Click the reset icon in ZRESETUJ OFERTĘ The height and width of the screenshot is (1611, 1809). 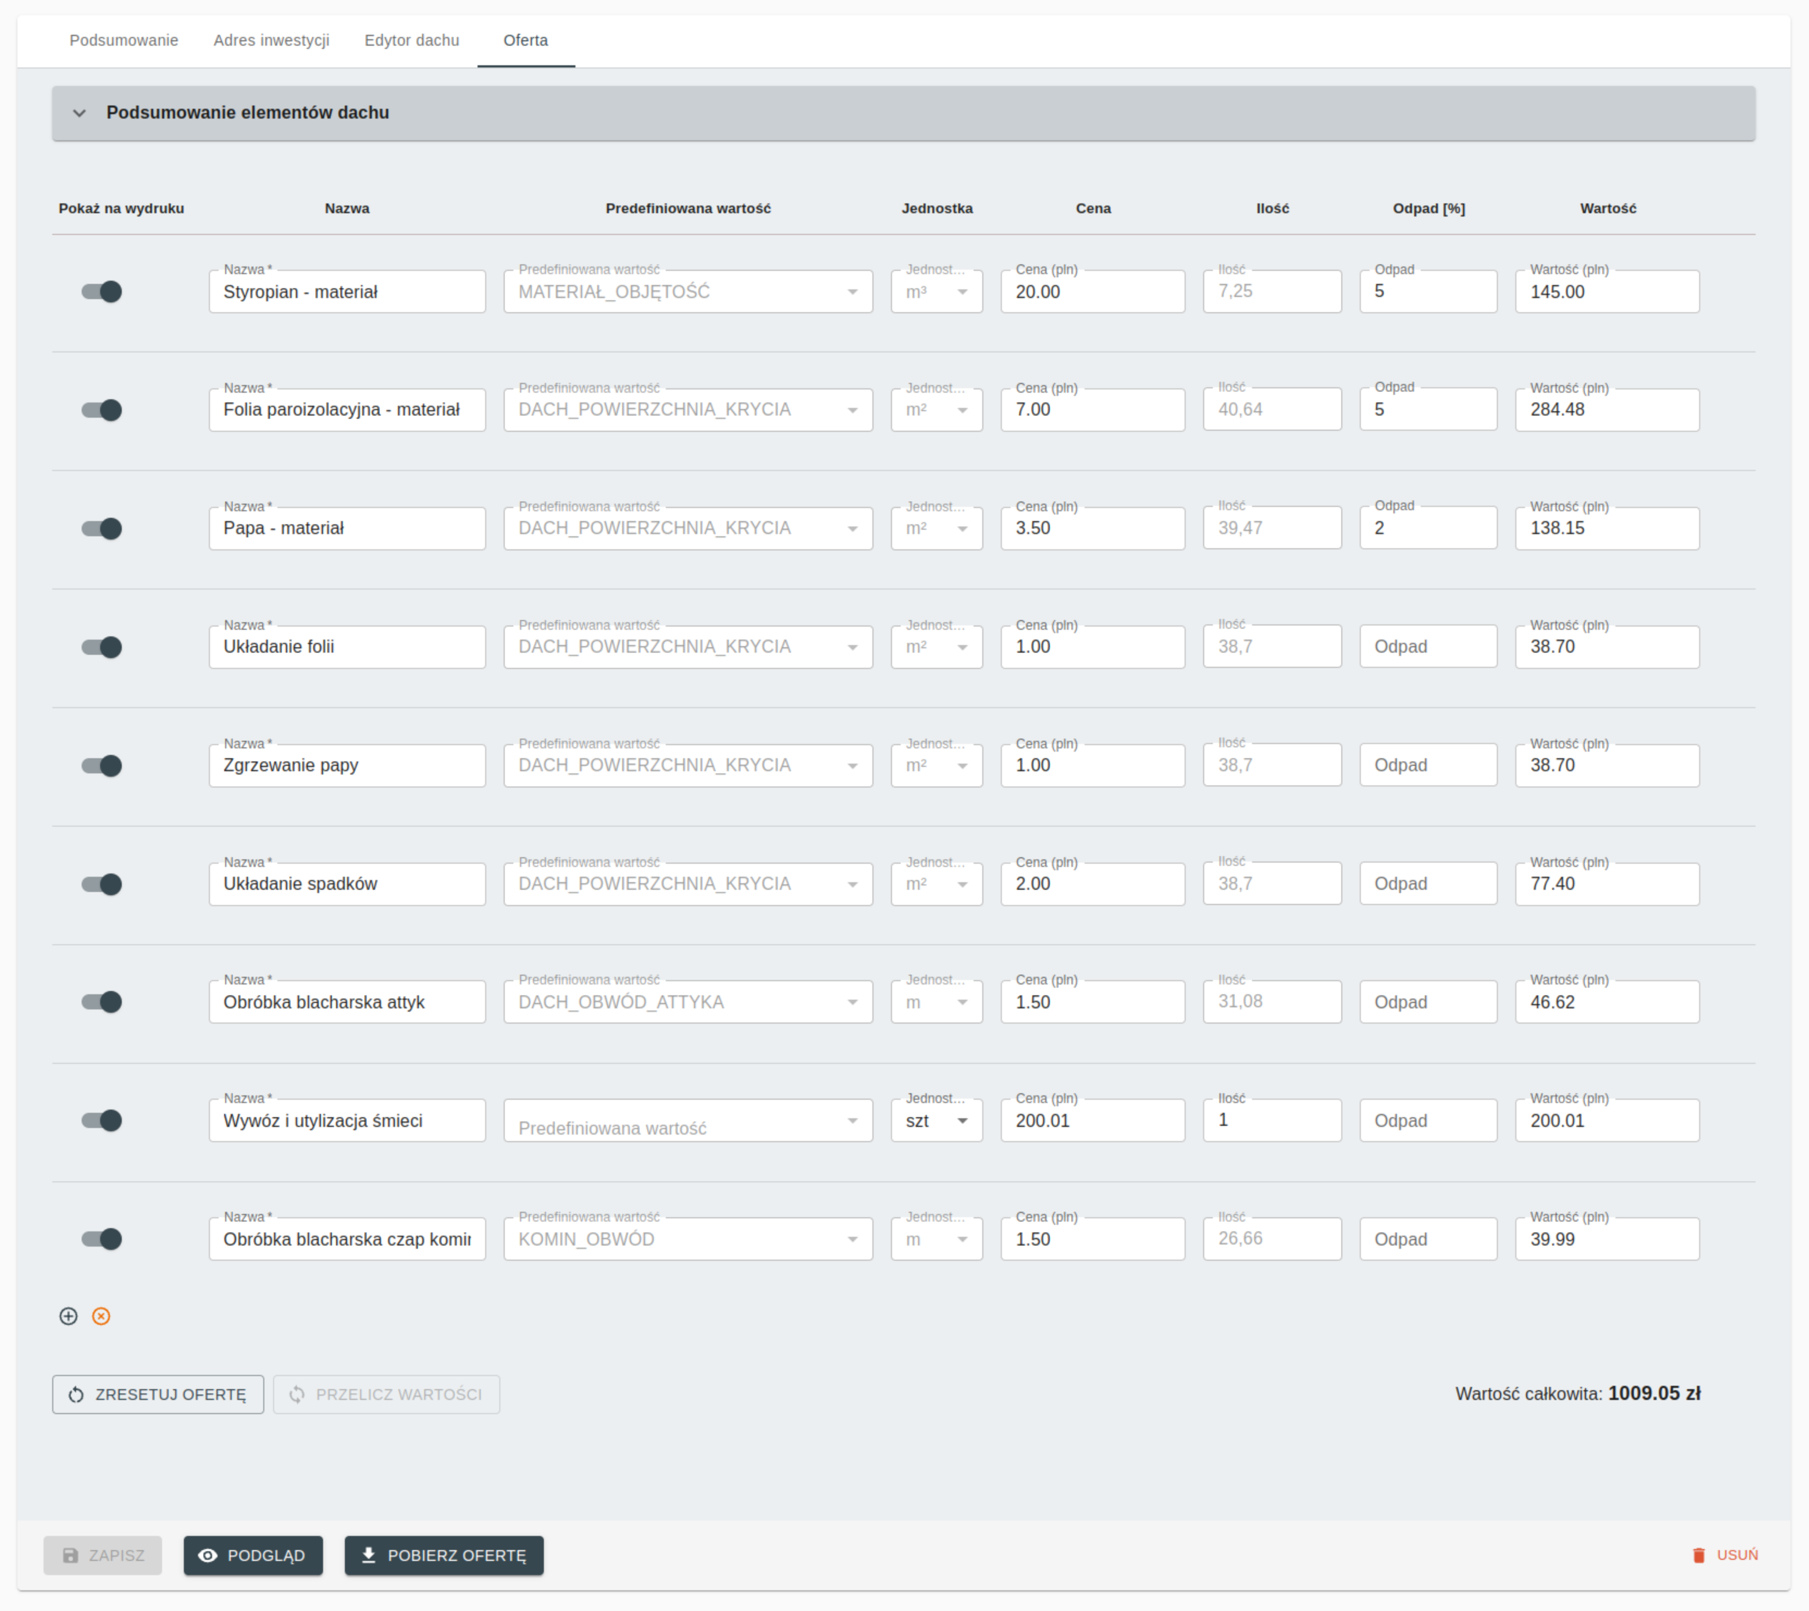(x=76, y=1394)
